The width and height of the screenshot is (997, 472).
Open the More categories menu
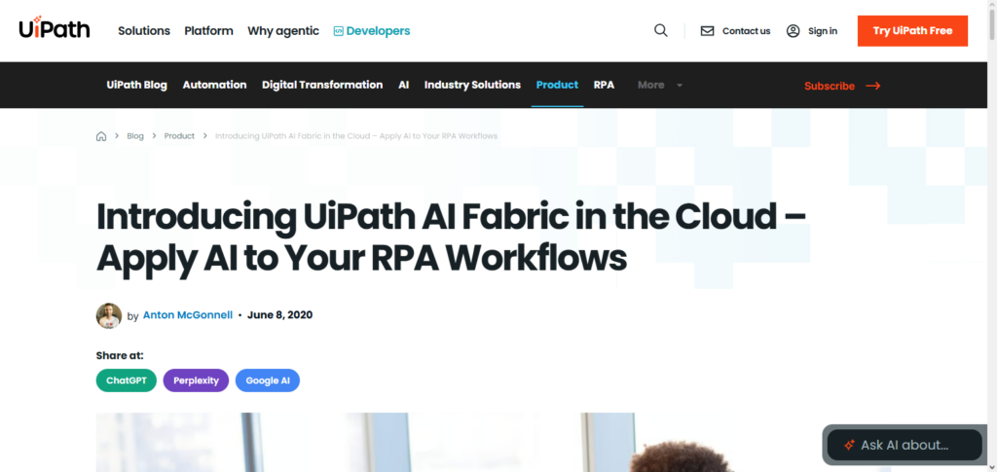[660, 85]
